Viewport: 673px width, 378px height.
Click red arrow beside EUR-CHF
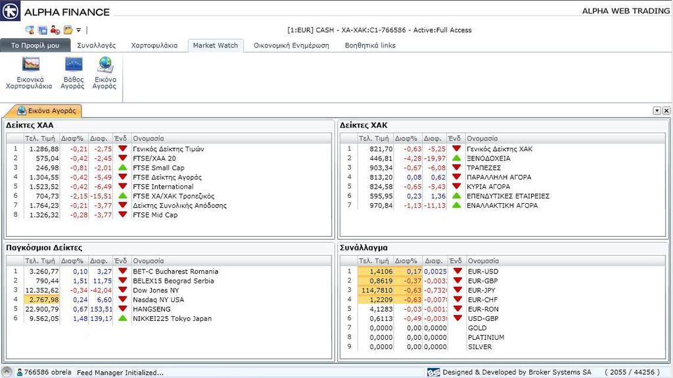457,299
